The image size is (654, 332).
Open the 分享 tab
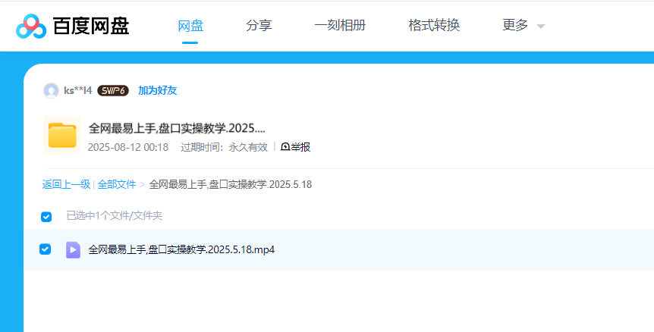[259, 25]
